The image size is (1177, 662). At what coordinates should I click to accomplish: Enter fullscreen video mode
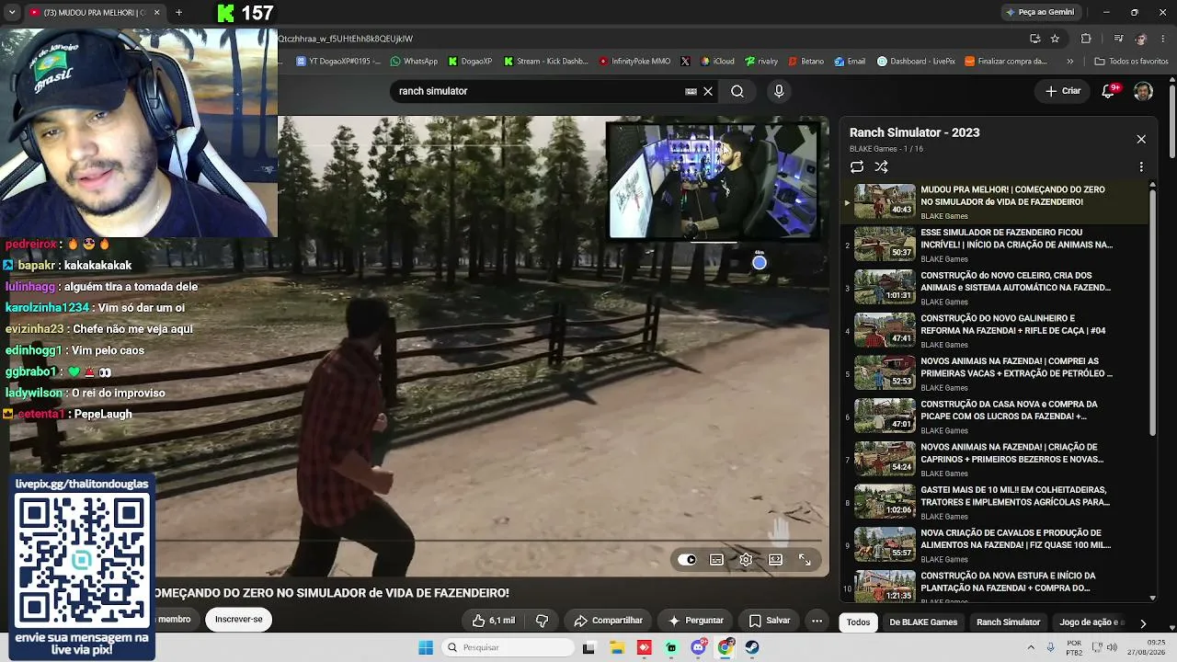pos(805,559)
